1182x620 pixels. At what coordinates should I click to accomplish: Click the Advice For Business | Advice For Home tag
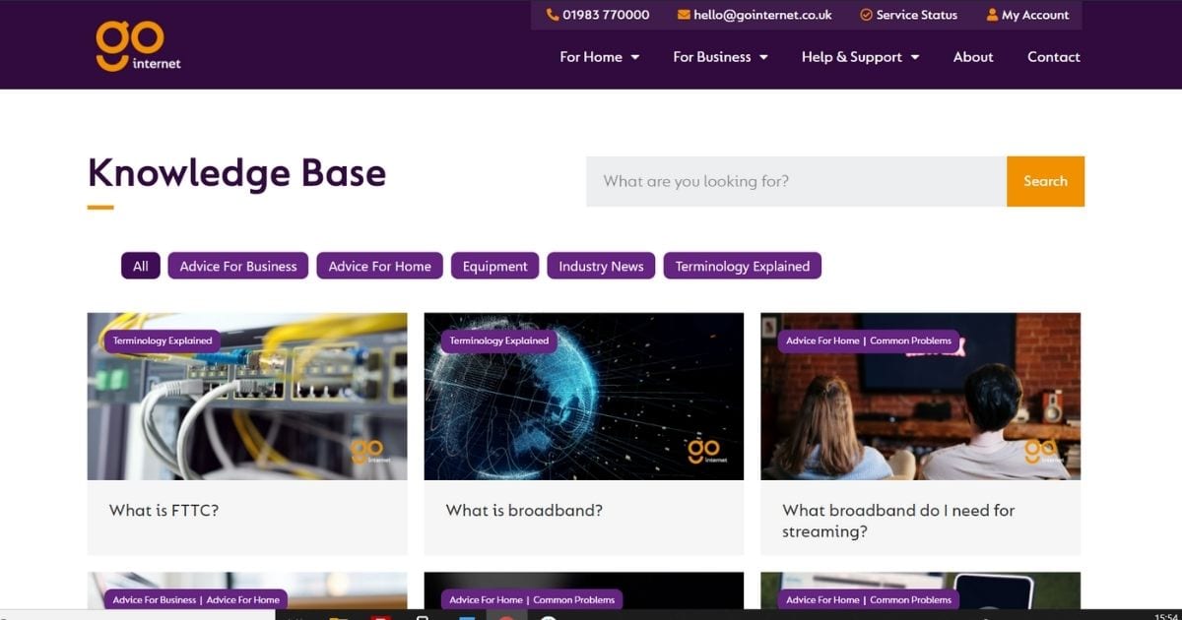(196, 599)
